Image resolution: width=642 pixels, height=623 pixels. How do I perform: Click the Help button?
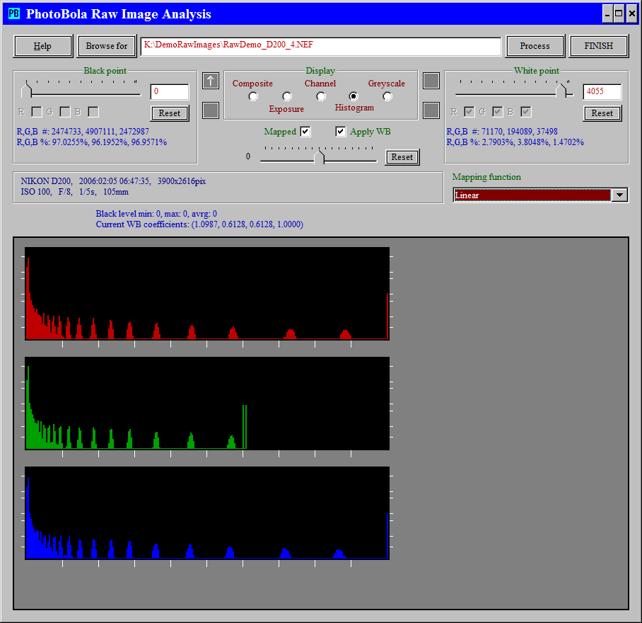(43, 46)
